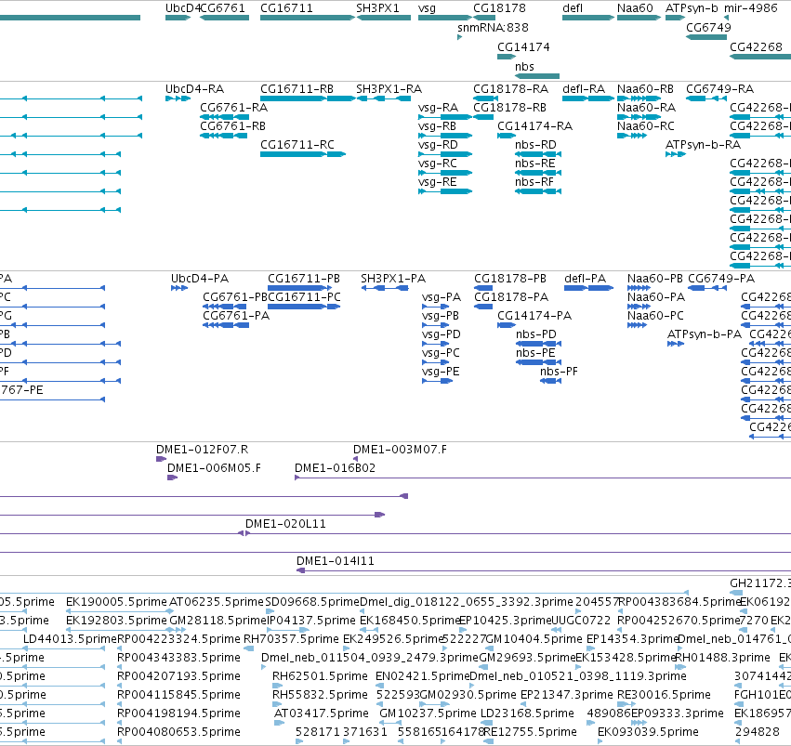The height and width of the screenshot is (746, 791).
Task: Open EST LD23168.5prime
Action: (527, 713)
